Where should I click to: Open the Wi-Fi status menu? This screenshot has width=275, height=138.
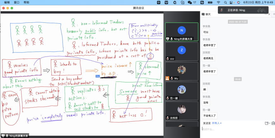point(218,2)
